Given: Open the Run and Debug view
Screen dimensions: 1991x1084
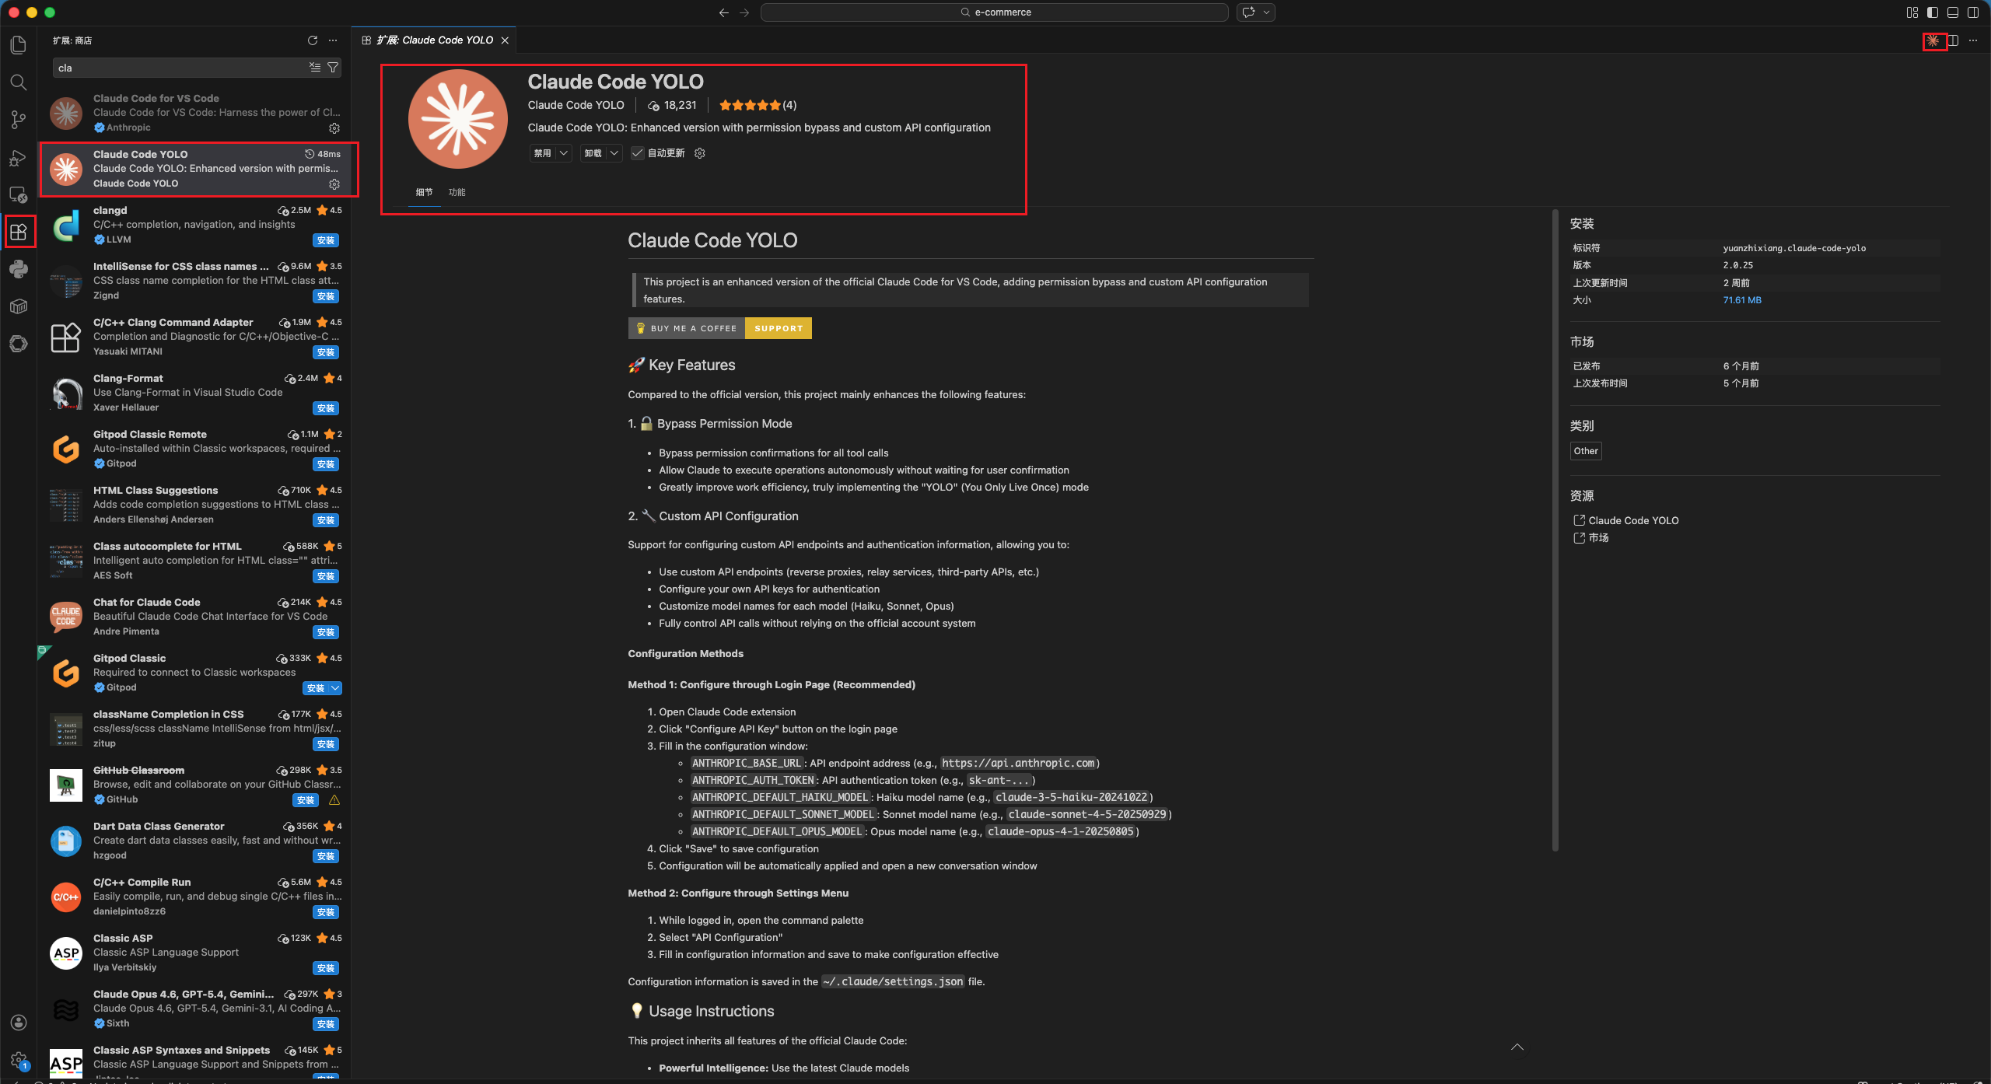Looking at the screenshot, I should (x=19, y=158).
